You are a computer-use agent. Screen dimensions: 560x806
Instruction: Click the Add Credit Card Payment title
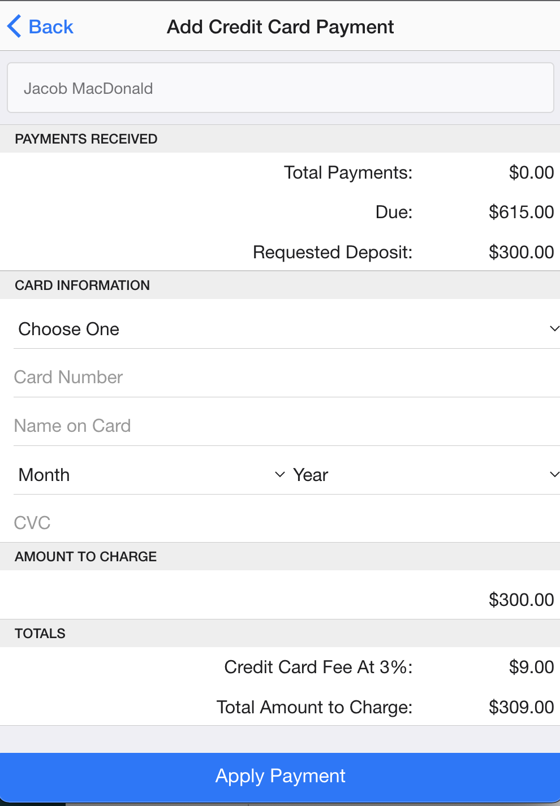pos(281,27)
